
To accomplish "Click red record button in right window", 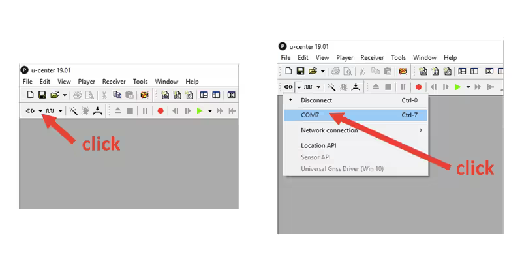I will click(418, 87).
